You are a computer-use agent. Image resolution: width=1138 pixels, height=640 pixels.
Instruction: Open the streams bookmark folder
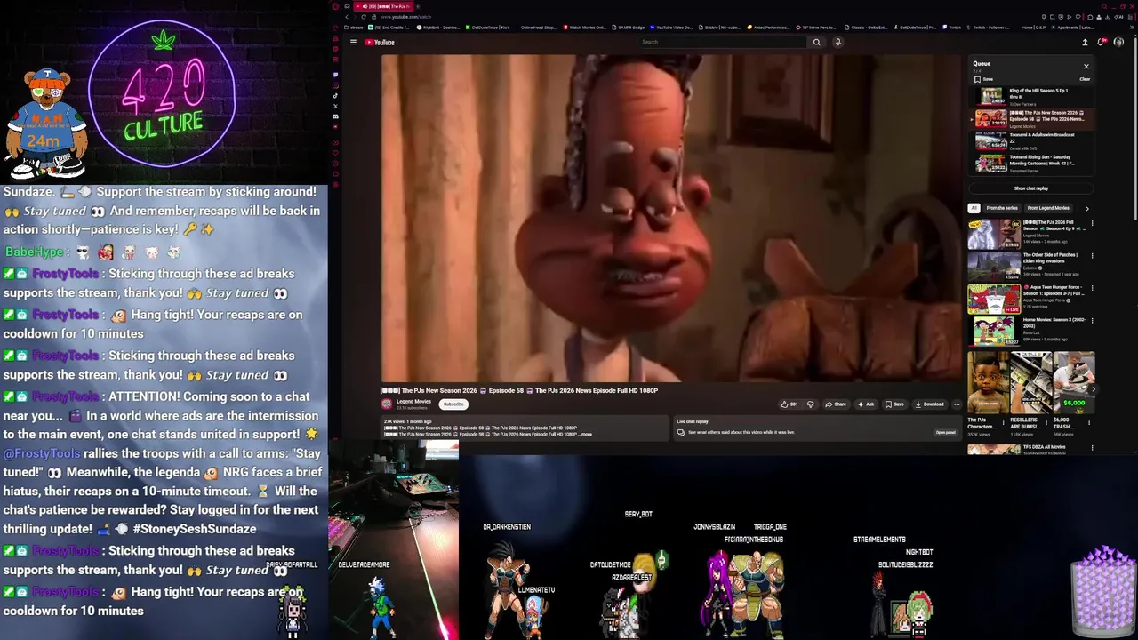(x=354, y=28)
